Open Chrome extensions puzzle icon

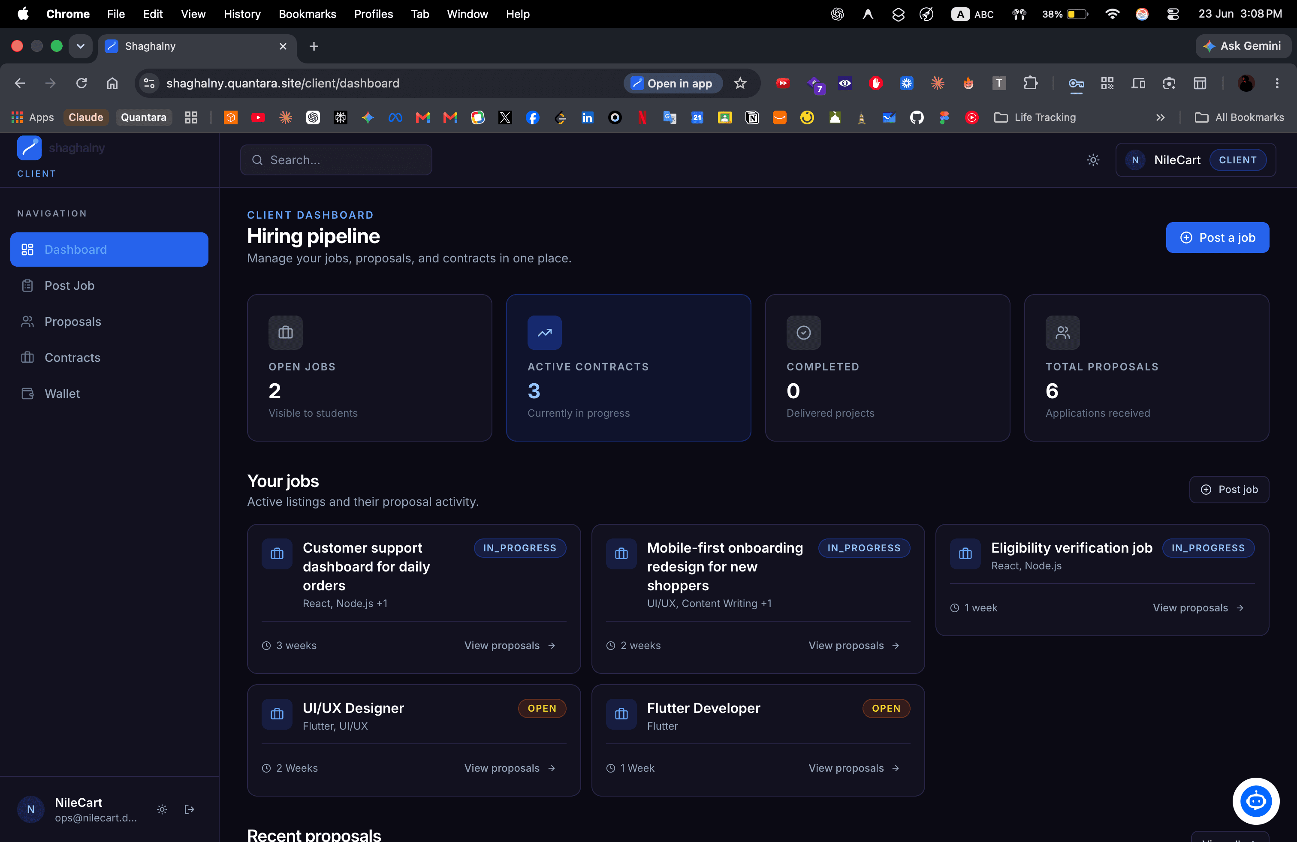(1030, 83)
